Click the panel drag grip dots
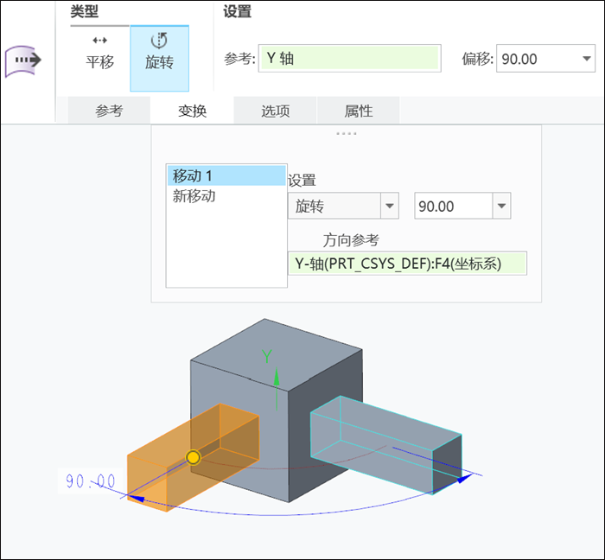This screenshot has width=605, height=560. coord(346,134)
